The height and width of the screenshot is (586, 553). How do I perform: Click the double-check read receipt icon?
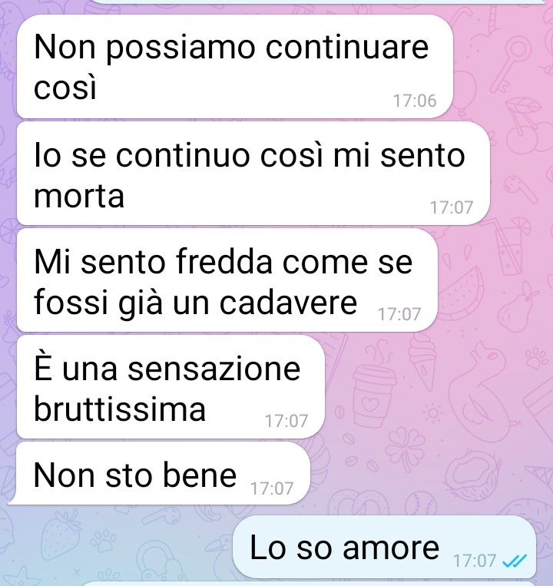click(515, 561)
